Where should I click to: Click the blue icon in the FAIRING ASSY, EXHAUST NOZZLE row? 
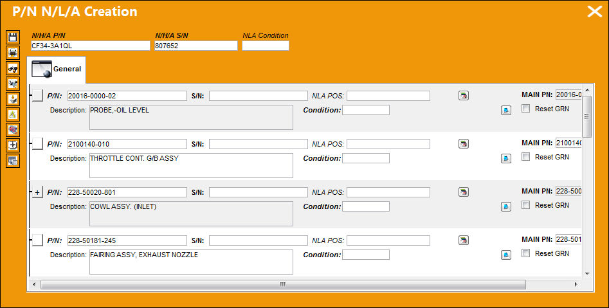(x=505, y=255)
